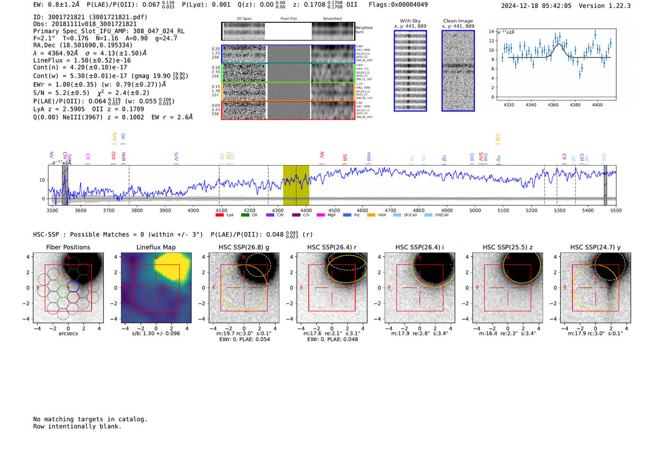Click the red-bordered 2D spectrum row
The height and width of the screenshot is (452, 664).
pos(288,110)
